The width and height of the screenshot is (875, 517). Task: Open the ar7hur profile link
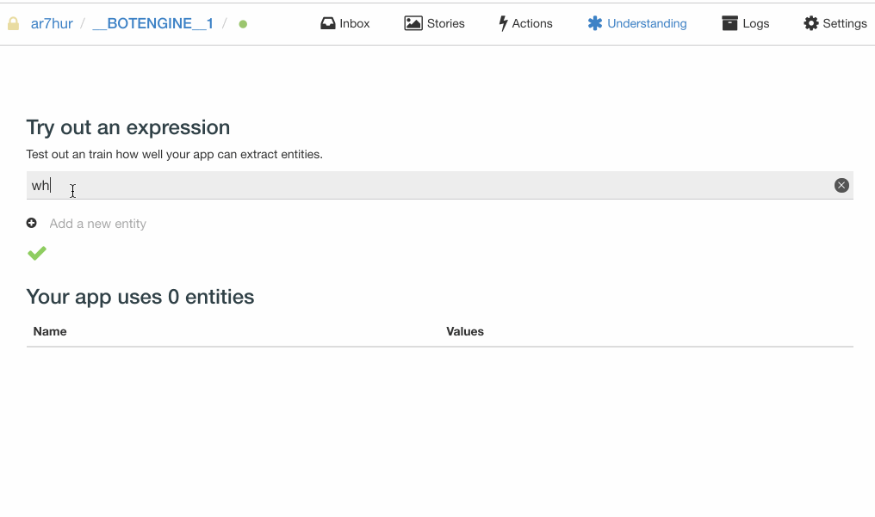52,23
